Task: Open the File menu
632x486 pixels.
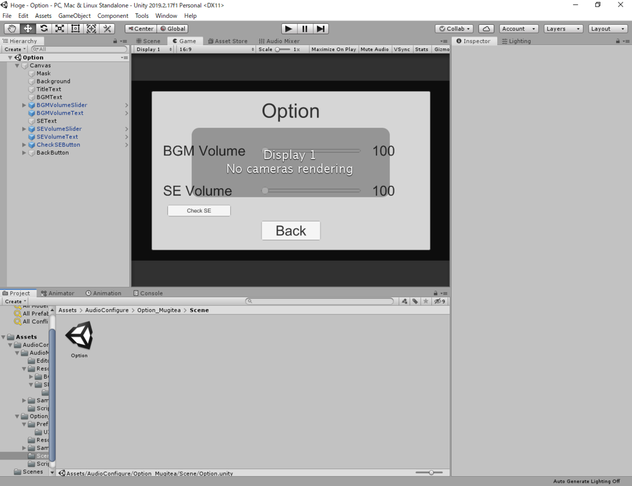Action: pyautogui.click(x=7, y=16)
